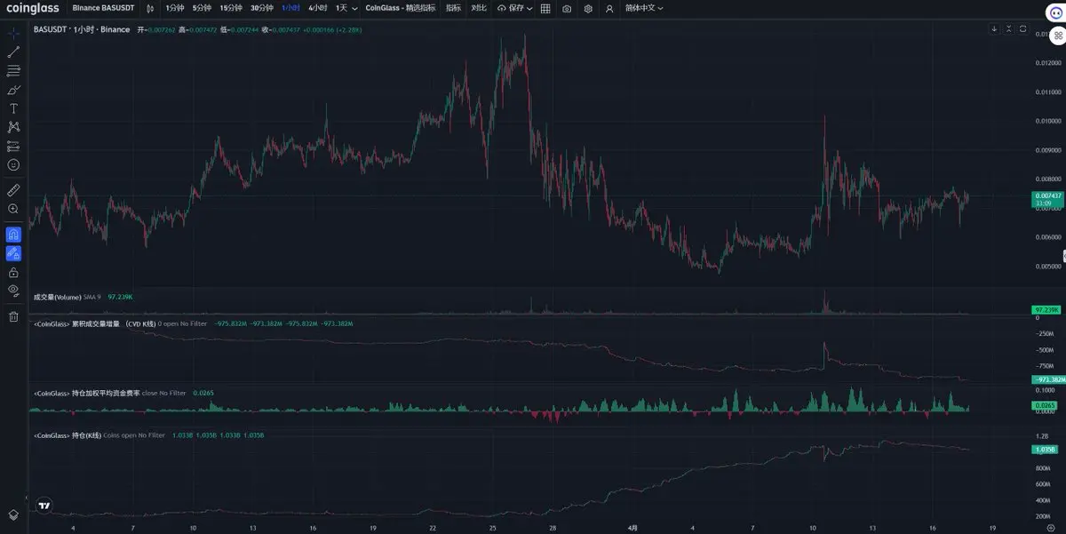This screenshot has height=534, width=1066.
Task: Open the emoji icons tool
Action: tap(13, 164)
